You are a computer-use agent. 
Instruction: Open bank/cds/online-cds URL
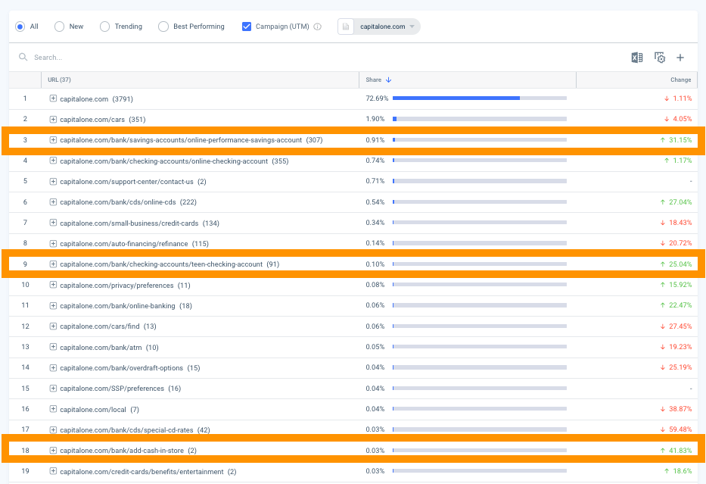(x=117, y=202)
